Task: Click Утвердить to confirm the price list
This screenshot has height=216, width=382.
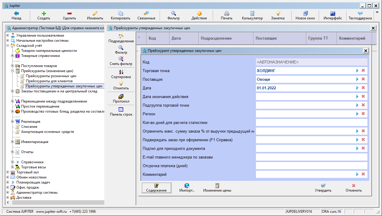Action: 323,188
